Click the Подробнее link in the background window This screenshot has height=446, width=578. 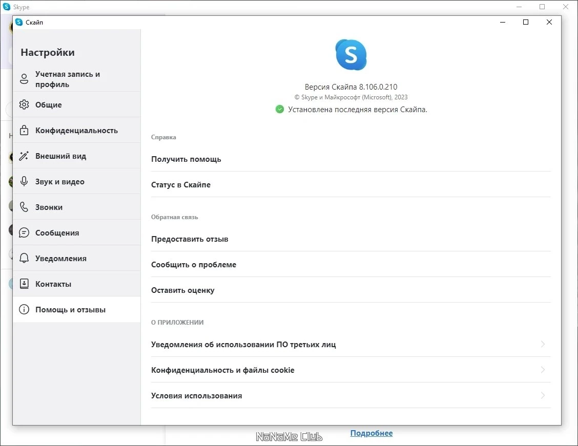pyautogui.click(x=371, y=433)
